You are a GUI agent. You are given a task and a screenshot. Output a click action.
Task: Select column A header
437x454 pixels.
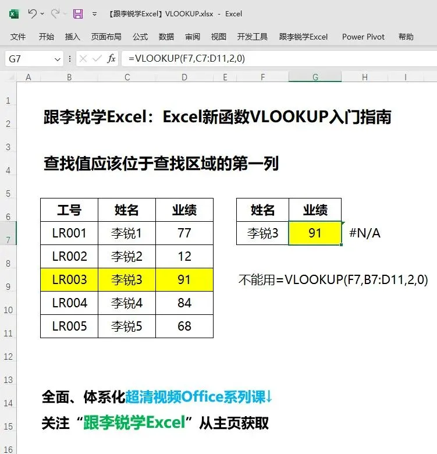(x=29, y=77)
